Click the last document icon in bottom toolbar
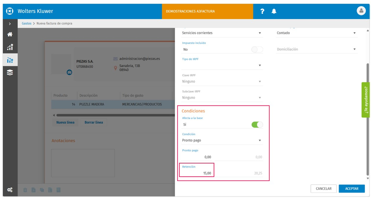 pos(58,190)
